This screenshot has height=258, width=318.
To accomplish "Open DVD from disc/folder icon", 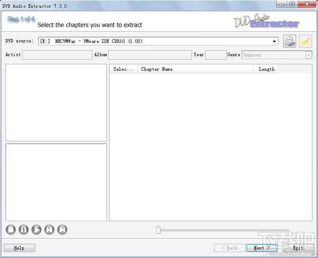I will pyautogui.click(x=290, y=41).
